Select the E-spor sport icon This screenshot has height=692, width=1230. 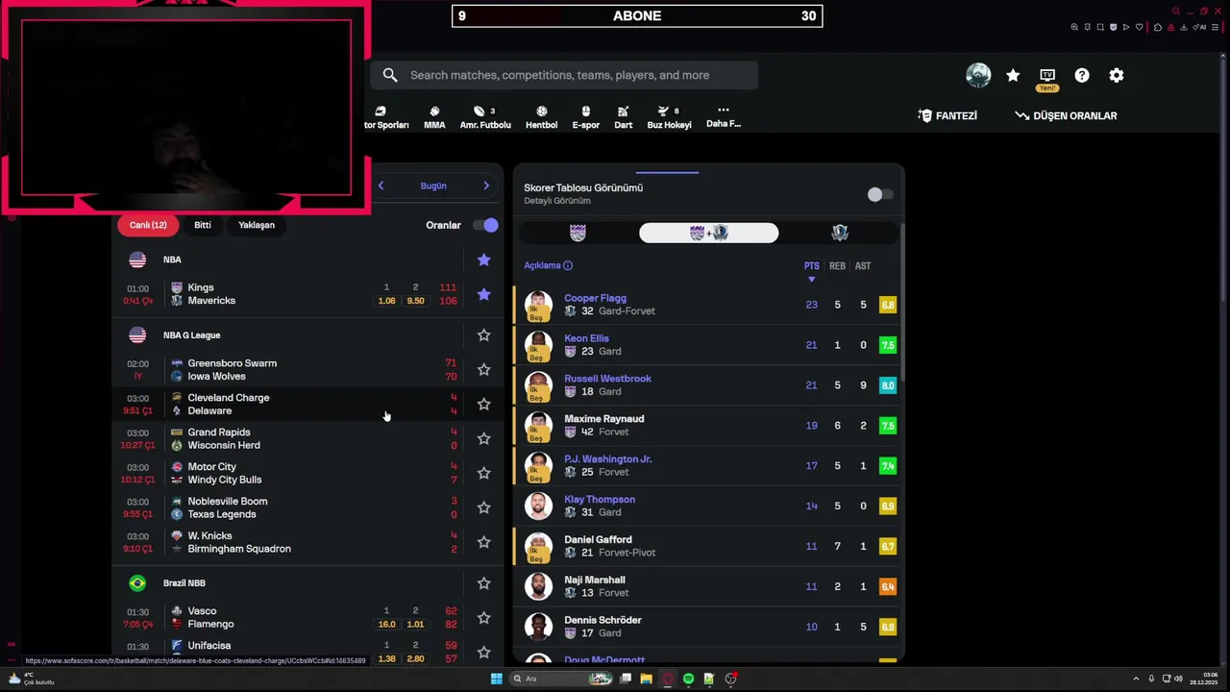(586, 117)
